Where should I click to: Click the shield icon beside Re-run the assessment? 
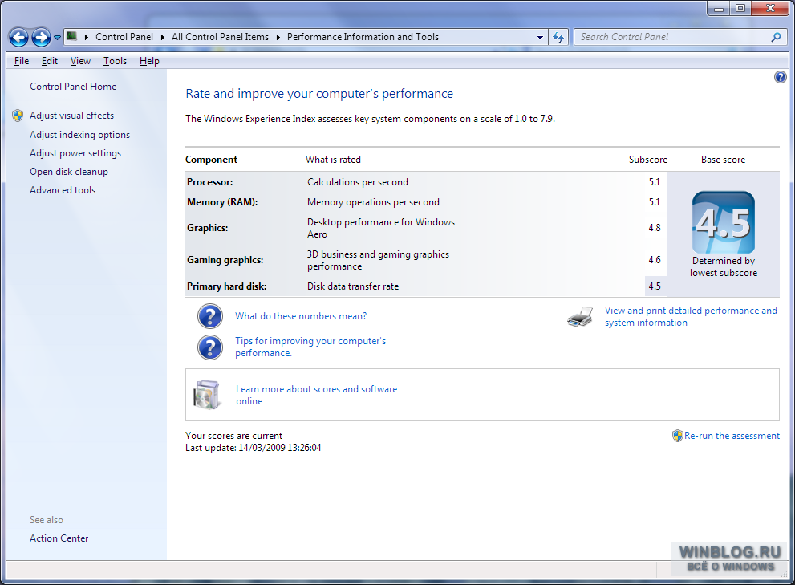click(677, 436)
